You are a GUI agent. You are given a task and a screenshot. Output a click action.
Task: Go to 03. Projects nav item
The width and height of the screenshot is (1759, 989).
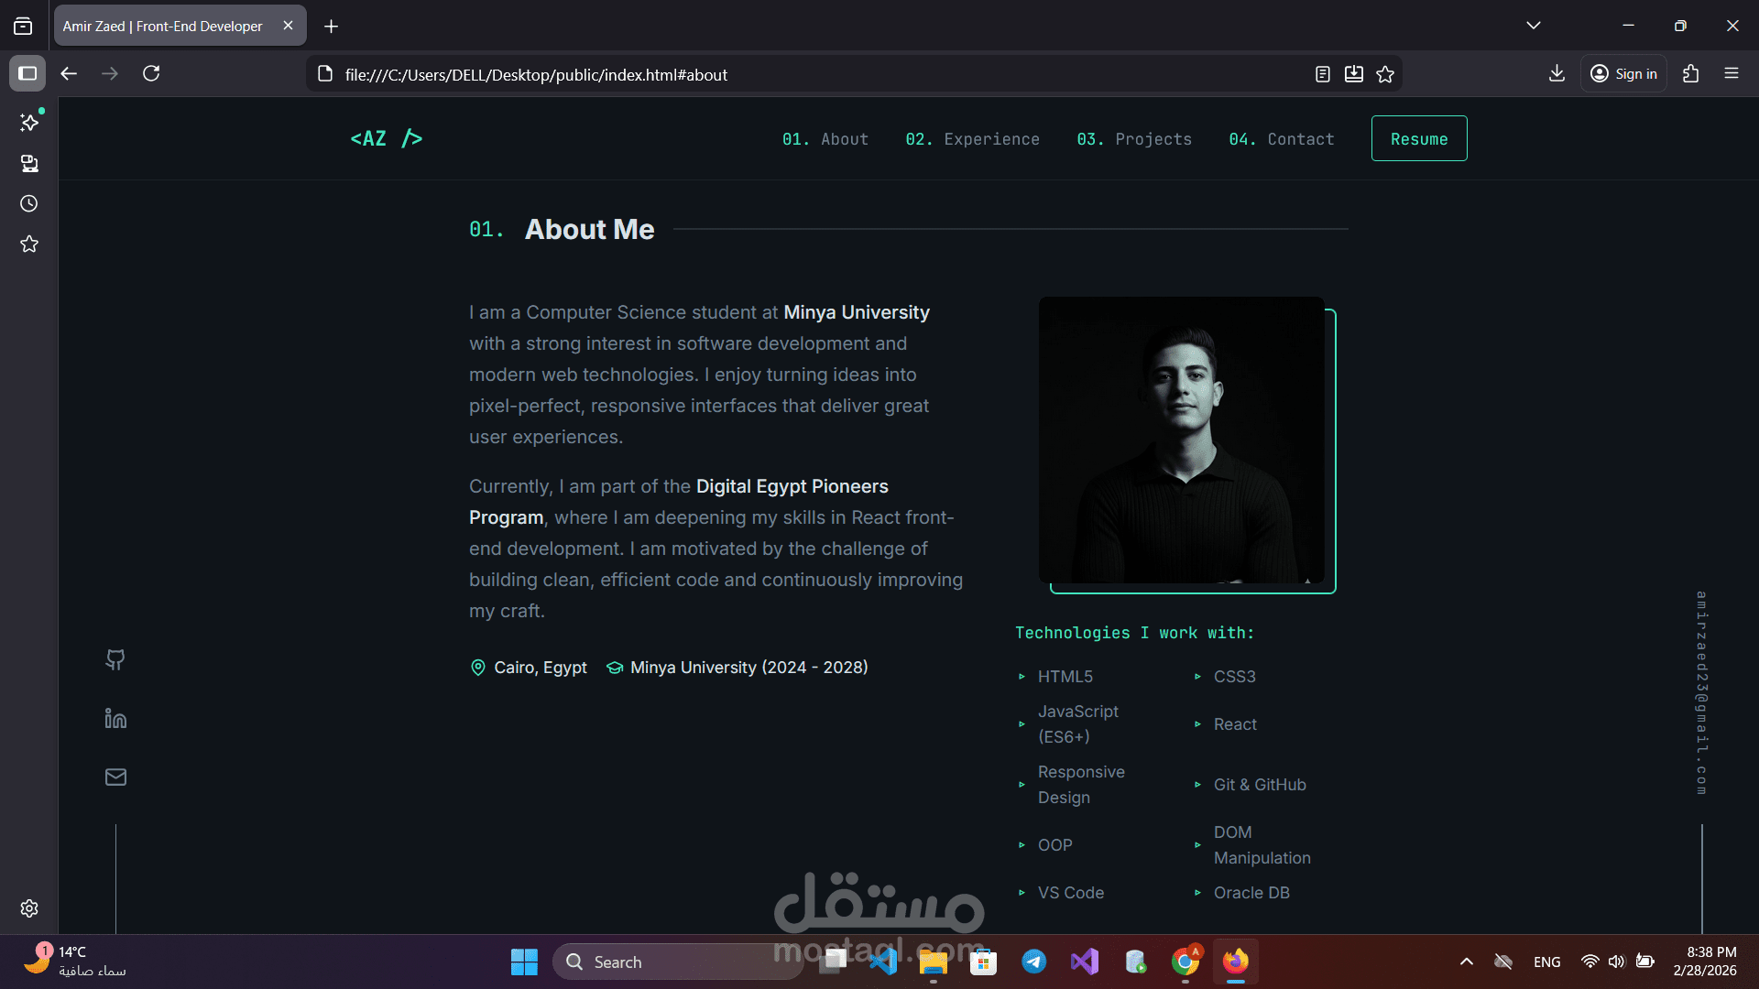[1134, 139]
